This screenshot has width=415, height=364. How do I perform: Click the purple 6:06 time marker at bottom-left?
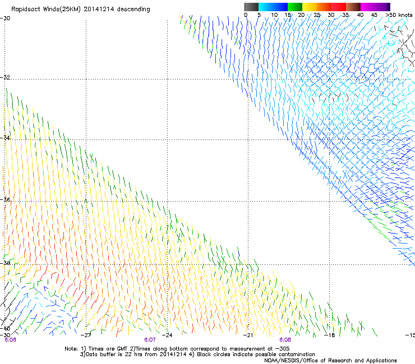[10, 340]
